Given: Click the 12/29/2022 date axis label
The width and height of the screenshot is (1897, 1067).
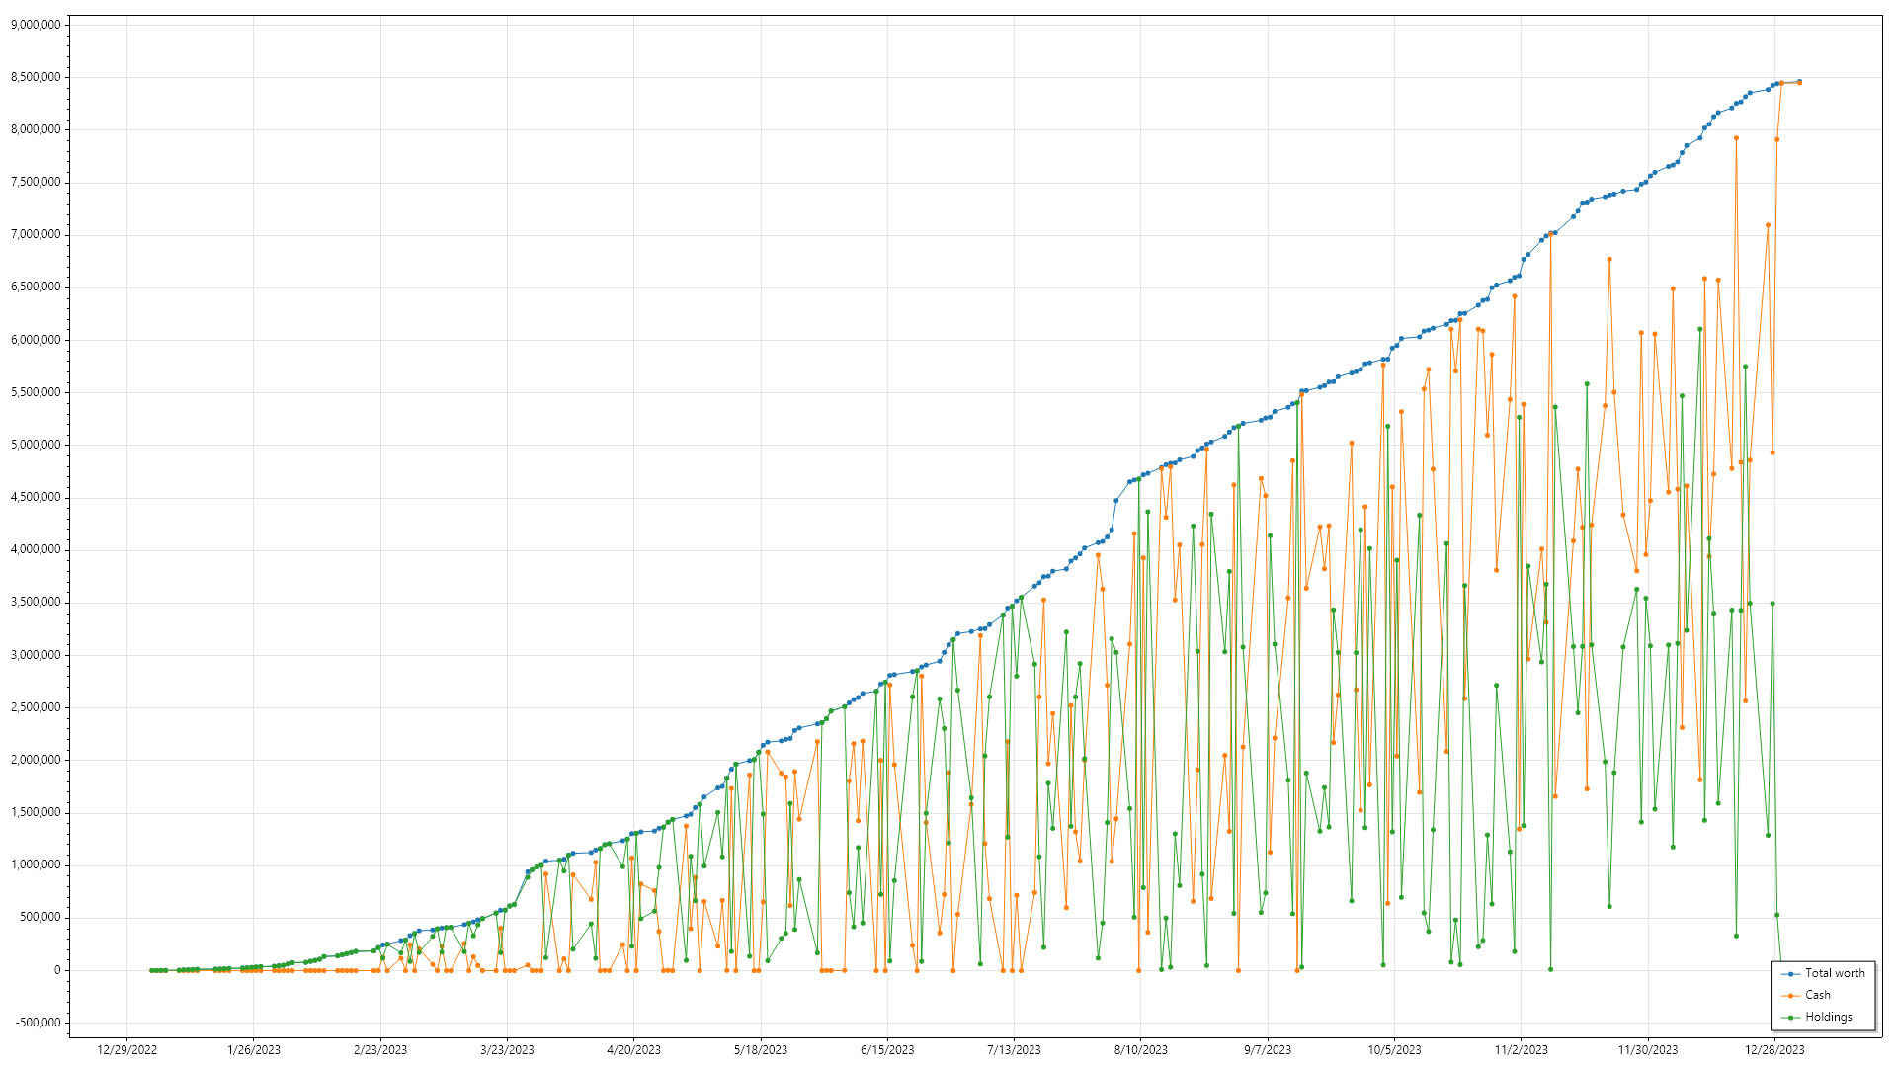Looking at the screenshot, I should click(x=127, y=1050).
